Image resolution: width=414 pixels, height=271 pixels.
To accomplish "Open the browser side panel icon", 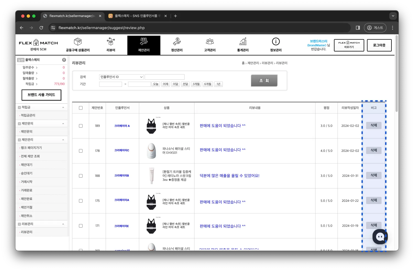I will [x=358, y=28].
